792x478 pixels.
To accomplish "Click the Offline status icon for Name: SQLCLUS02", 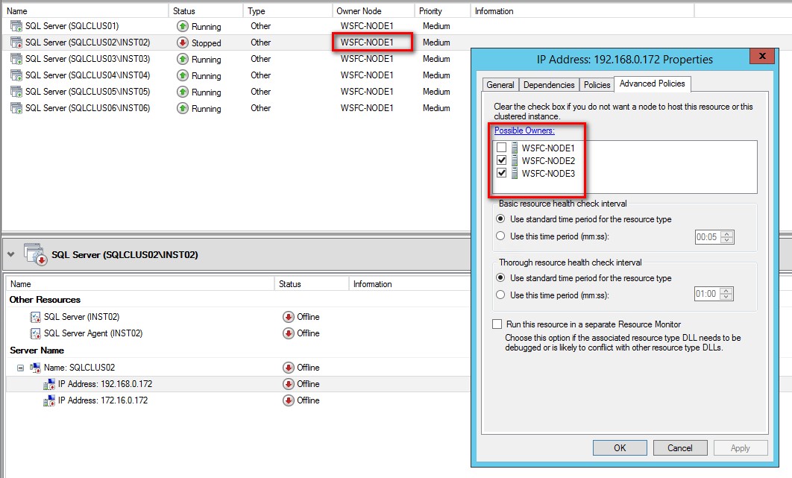I will pyautogui.click(x=289, y=368).
